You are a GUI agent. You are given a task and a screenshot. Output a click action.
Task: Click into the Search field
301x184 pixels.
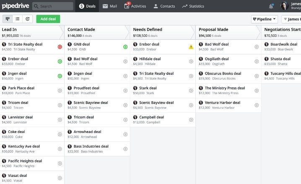(x=53, y=6)
